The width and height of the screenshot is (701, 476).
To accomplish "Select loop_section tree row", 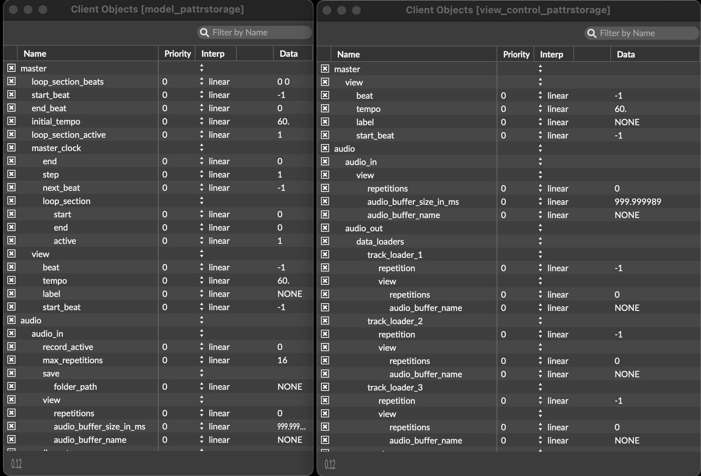I will click(x=158, y=201).
